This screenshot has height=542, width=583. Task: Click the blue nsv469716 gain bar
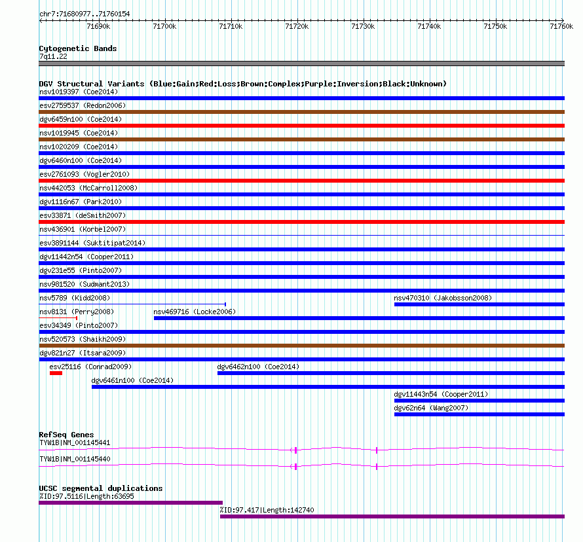click(359, 318)
